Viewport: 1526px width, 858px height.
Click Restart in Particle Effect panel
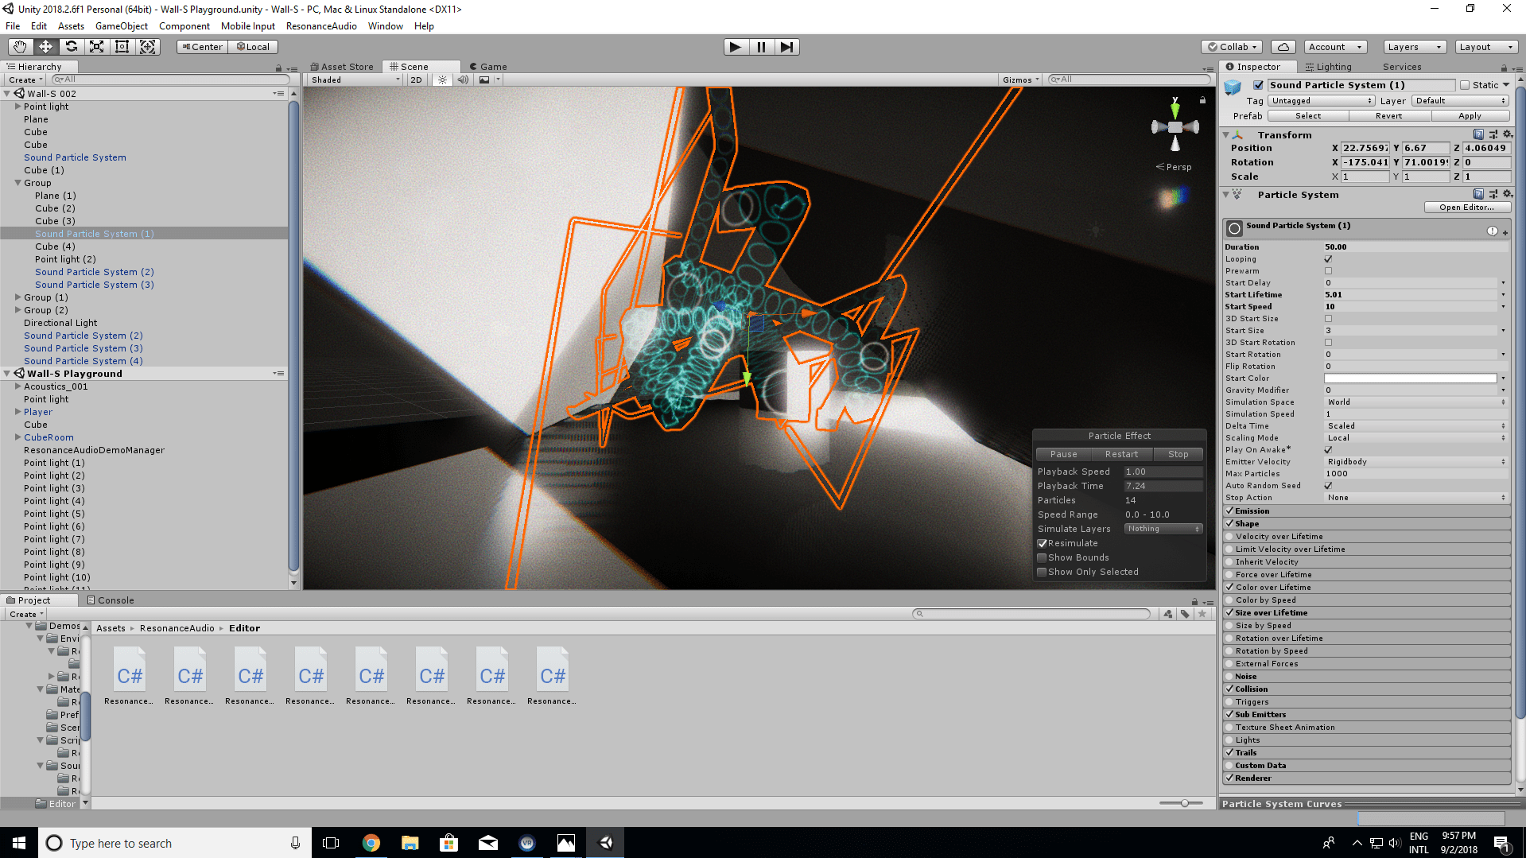pos(1120,454)
